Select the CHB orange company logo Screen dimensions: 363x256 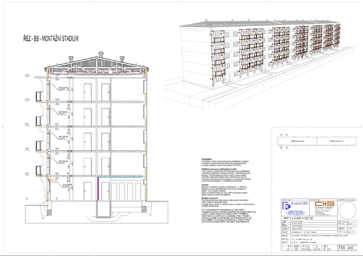click(x=325, y=204)
